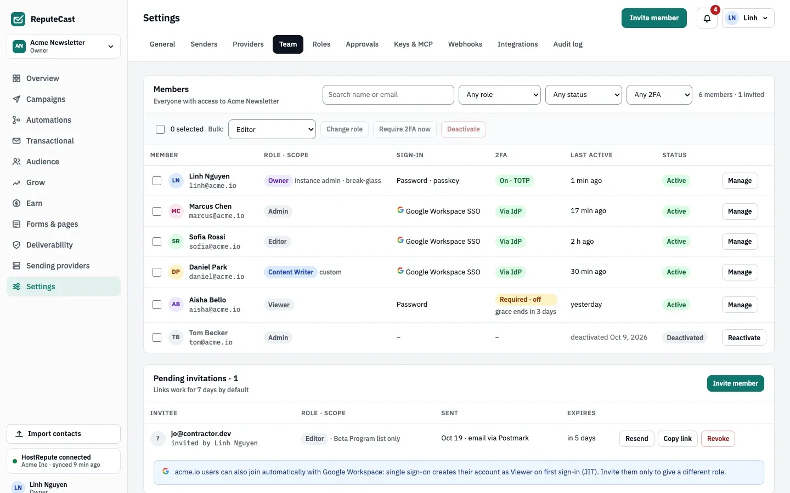
Task: Select Sofia Rossi's row checkbox
Action: coord(157,242)
